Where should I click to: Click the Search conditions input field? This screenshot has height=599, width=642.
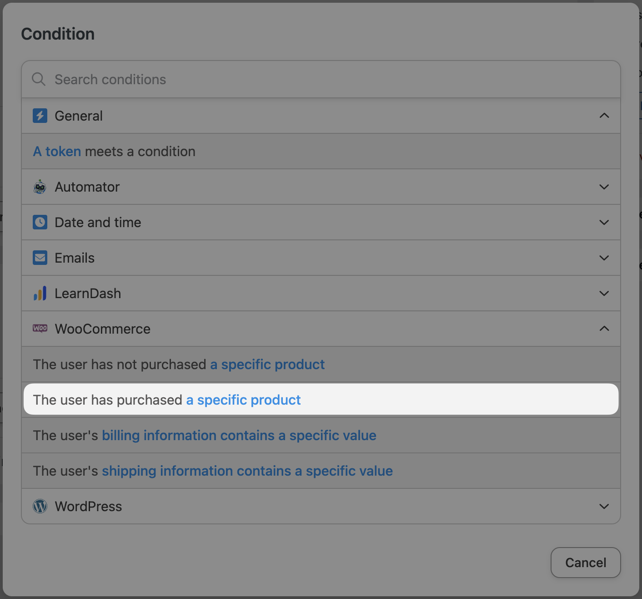182,79
